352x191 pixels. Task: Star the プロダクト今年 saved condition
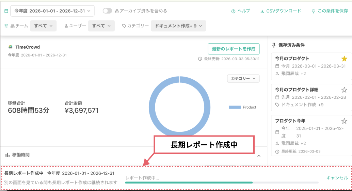point(344,121)
